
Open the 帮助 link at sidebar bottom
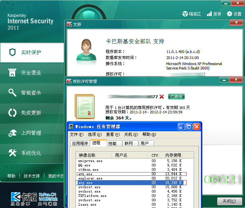pos(11,176)
